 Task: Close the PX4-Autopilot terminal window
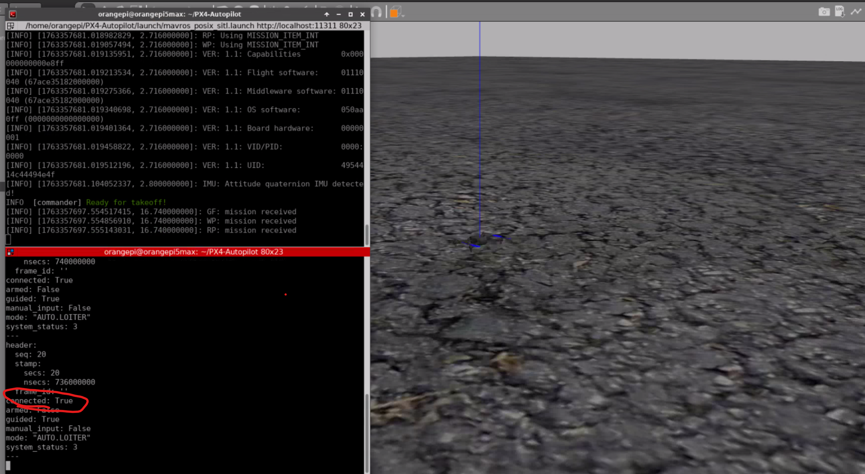coord(362,14)
